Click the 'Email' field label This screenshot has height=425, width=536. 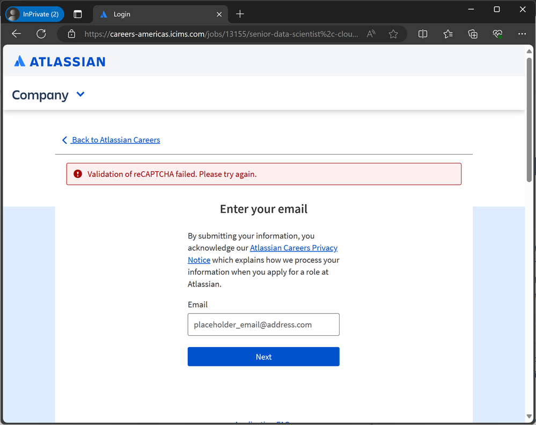point(197,305)
